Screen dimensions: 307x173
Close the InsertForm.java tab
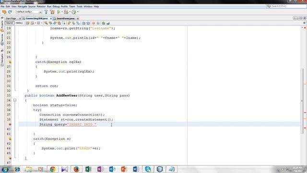click(78, 18)
